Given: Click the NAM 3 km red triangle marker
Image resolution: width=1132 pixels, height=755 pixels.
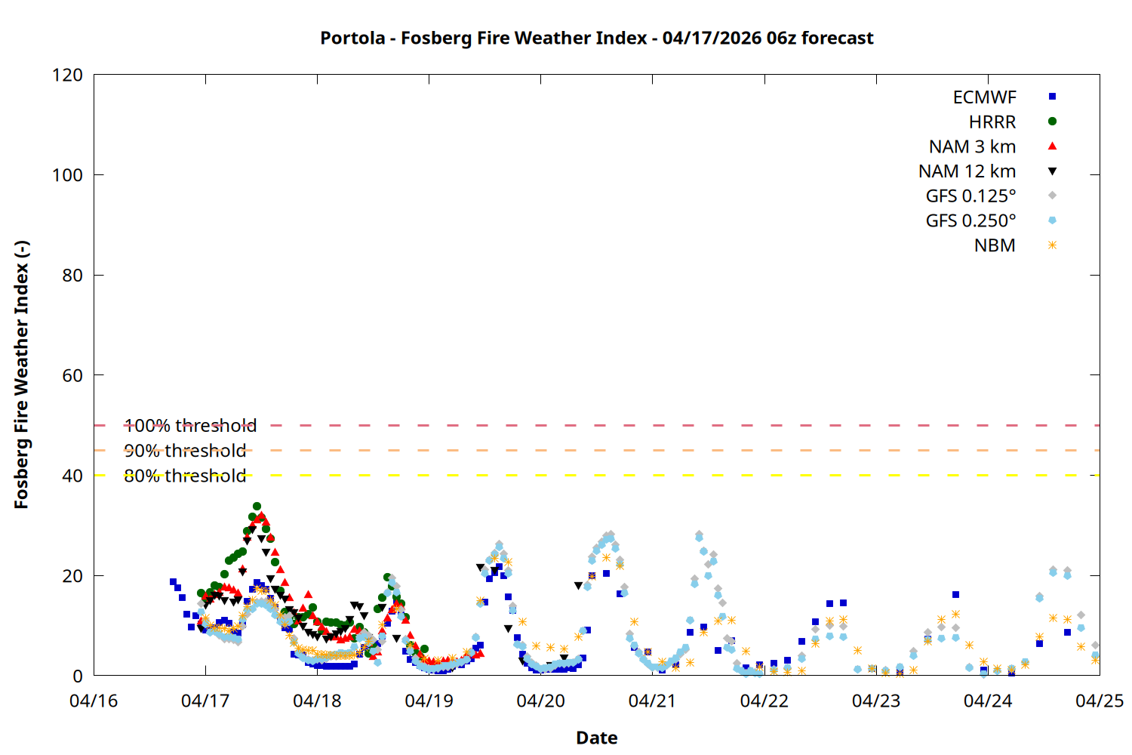Looking at the screenshot, I should tap(1052, 146).
